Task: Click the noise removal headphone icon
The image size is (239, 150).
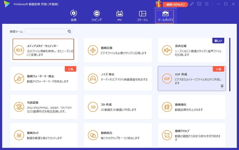Action: [x=93, y=78]
